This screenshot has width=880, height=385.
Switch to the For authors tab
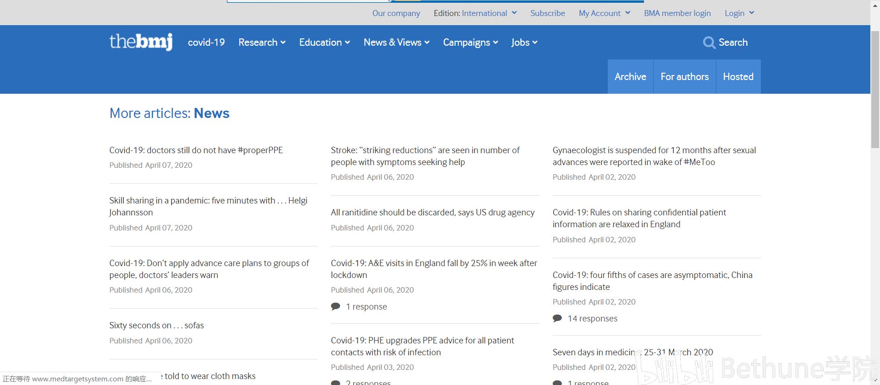point(684,77)
